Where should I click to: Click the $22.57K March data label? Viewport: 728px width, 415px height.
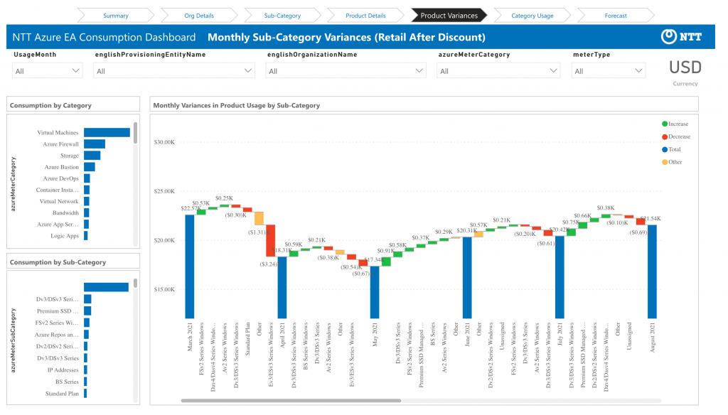[191, 208]
